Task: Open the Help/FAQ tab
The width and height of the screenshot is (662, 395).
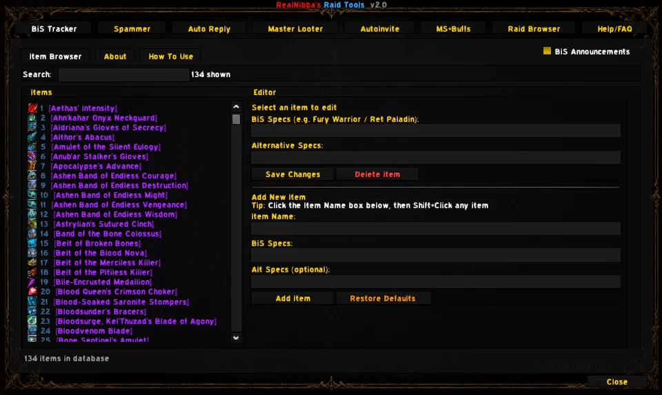Action: [x=614, y=29]
